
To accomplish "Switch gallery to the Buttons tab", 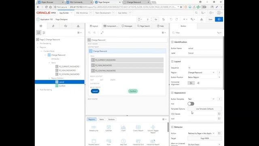I will [x=111, y=119].
